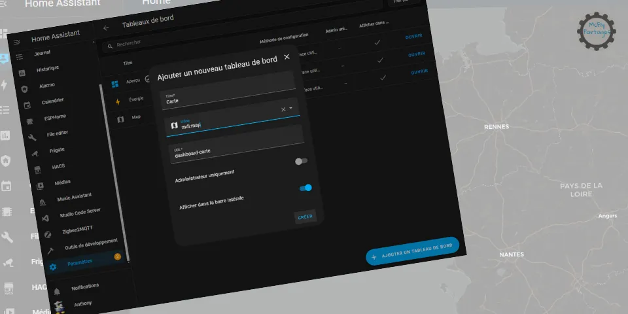This screenshot has height=314, width=628.
Task: Open Calendrier in the sidebar
Action: click(x=52, y=101)
